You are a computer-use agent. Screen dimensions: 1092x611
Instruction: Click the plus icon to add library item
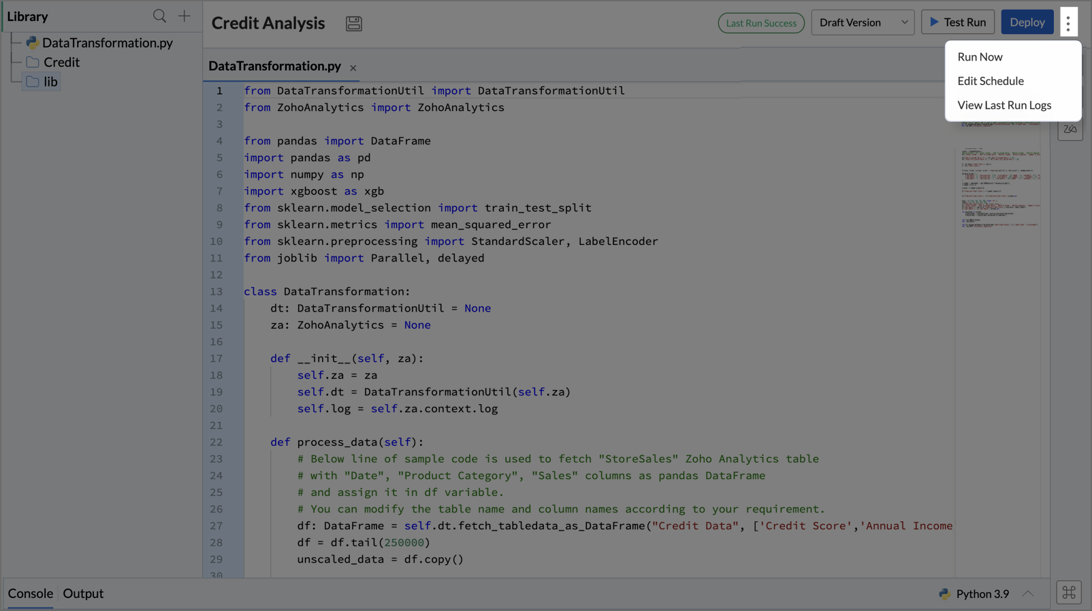[x=184, y=16]
